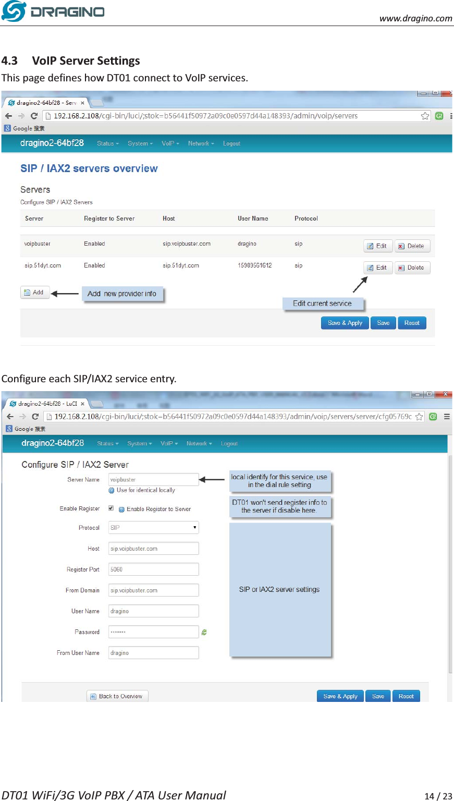Click address bar with server/cfg05769c URL
454x801 pixels.
tap(234, 417)
